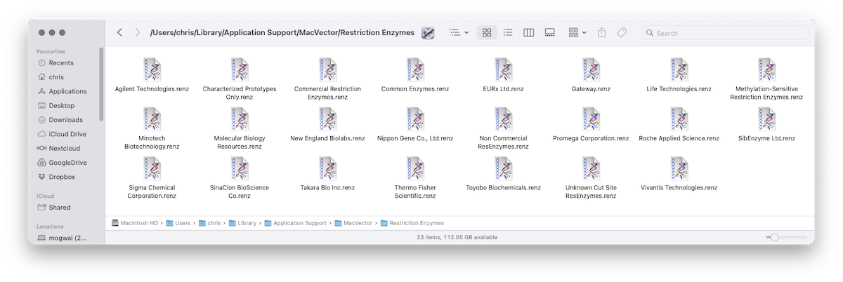Select Molecular Biology Resources.renz file icon
The width and height of the screenshot is (843, 282).
click(x=240, y=119)
